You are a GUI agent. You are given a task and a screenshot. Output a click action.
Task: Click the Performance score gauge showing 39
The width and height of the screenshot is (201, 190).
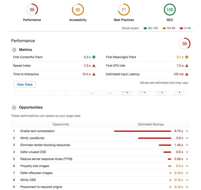pyautogui.click(x=32, y=10)
